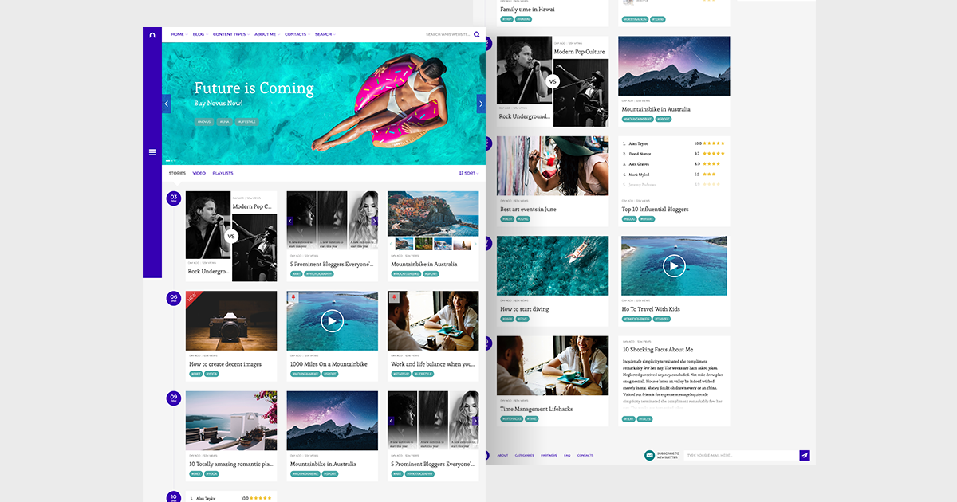Screen dimensions: 957x502
Task: Click previous arrow on bloggers carousel in date 09 row
Action: point(391,421)
